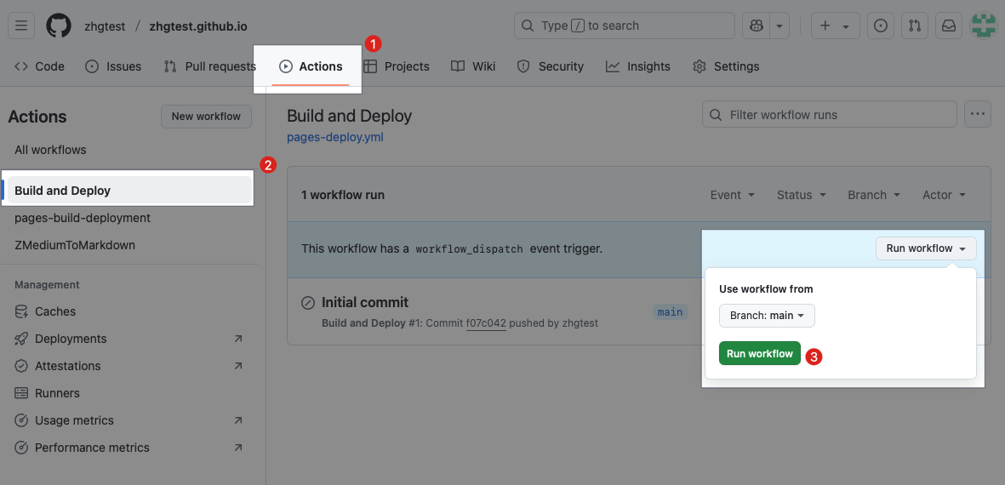Open pull requests icon in header

point(915,26)
